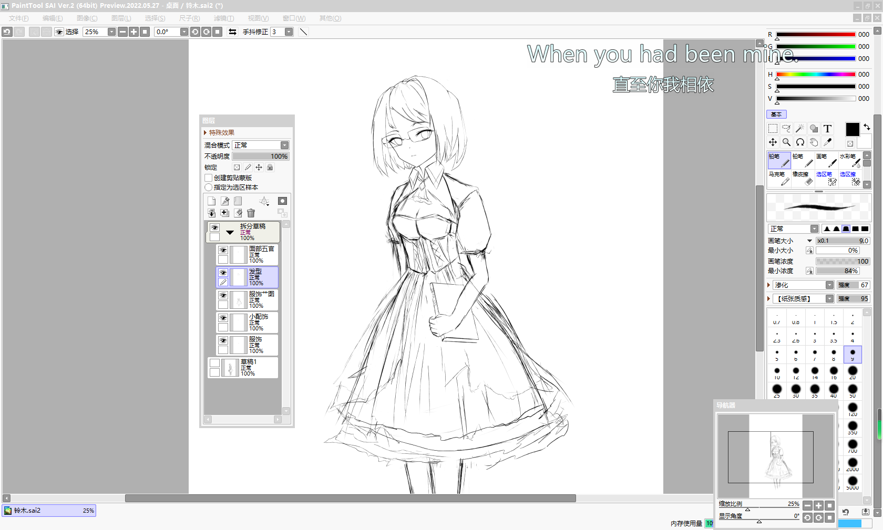Enable the 创建剪贴蒙版 clipping mask checkbox
Viewport: 883px width, 530px height.
click(x=209, y=178)
